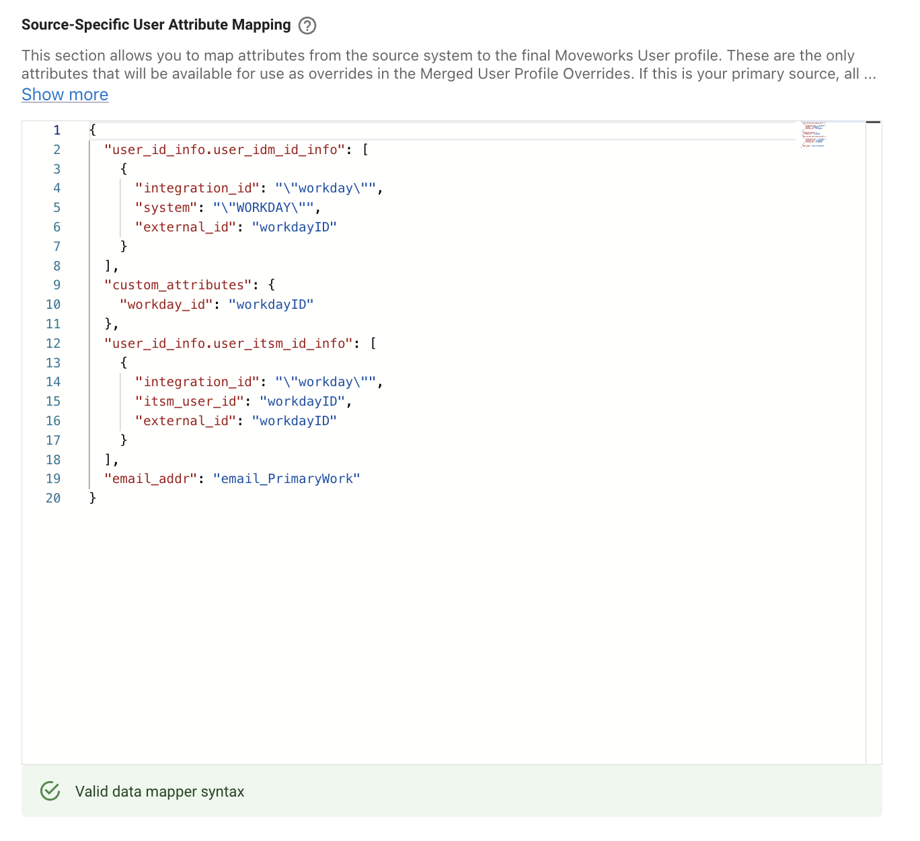
Task: Click the "workdayID" value on line 16
Action: tap(295, 421)
